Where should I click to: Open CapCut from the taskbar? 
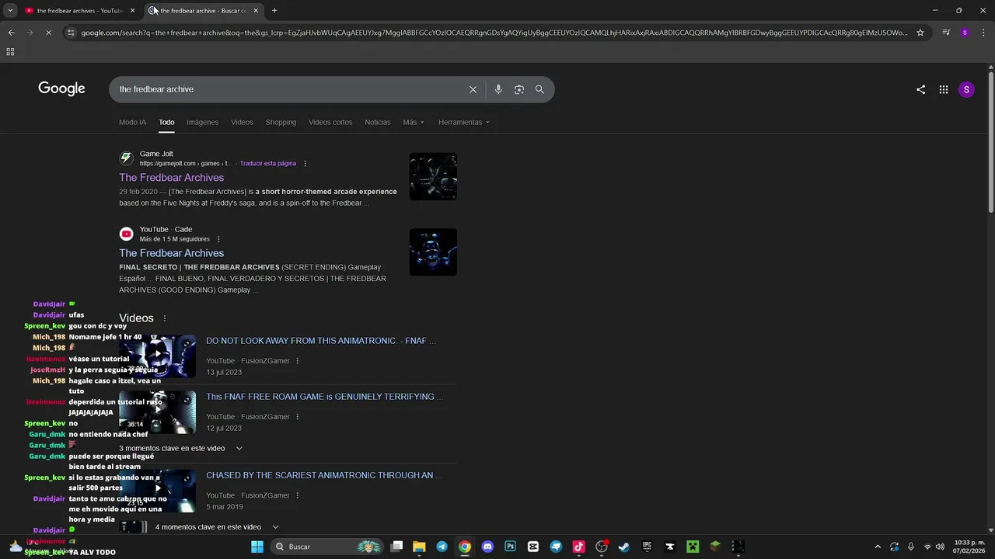point(532,547)
